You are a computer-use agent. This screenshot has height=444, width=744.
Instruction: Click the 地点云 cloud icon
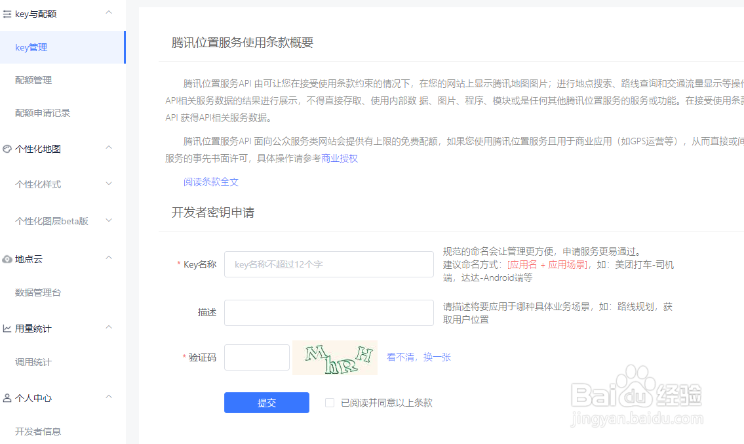point(7,259)
